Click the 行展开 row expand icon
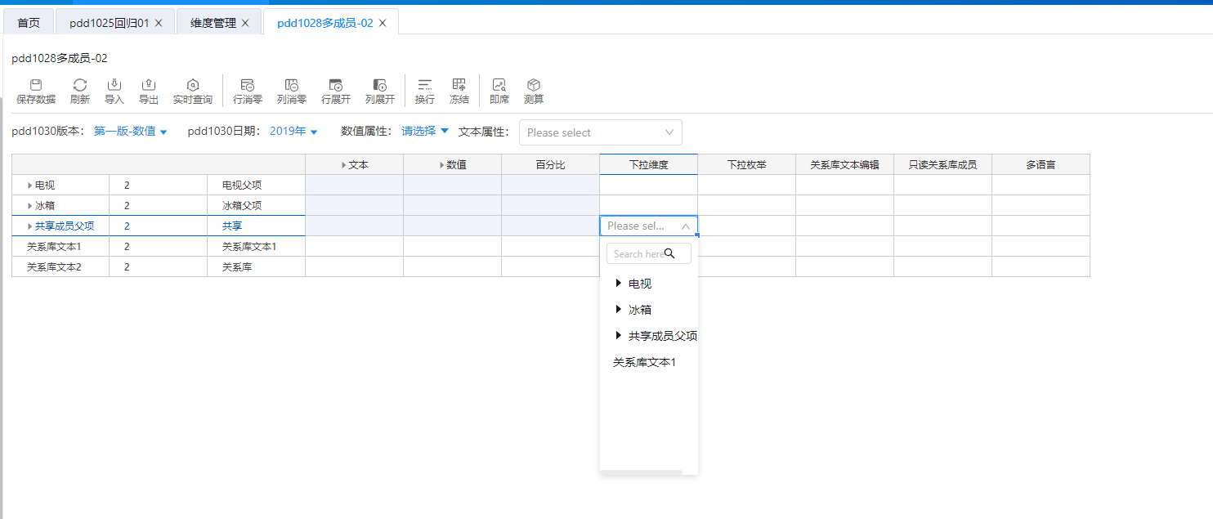1213x519 pixels. 335,85
